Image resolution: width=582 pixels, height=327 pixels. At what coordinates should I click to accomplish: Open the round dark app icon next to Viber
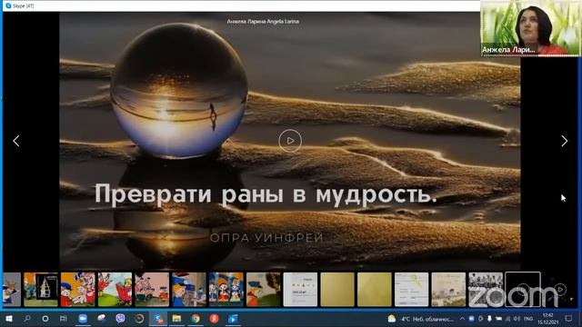click(139, 319)
